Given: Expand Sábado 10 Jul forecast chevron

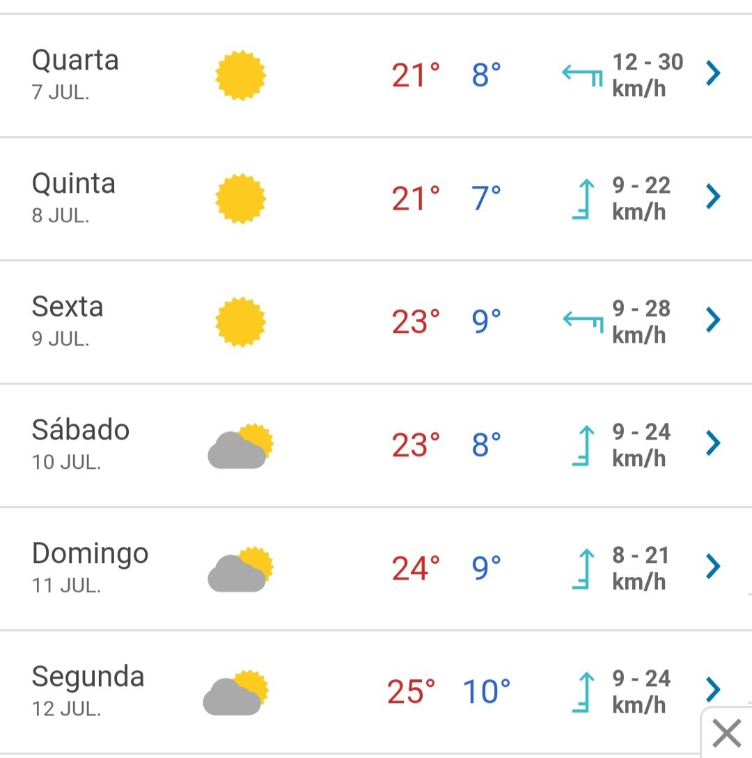Looking at the screenshot, I should click(713, 443).
